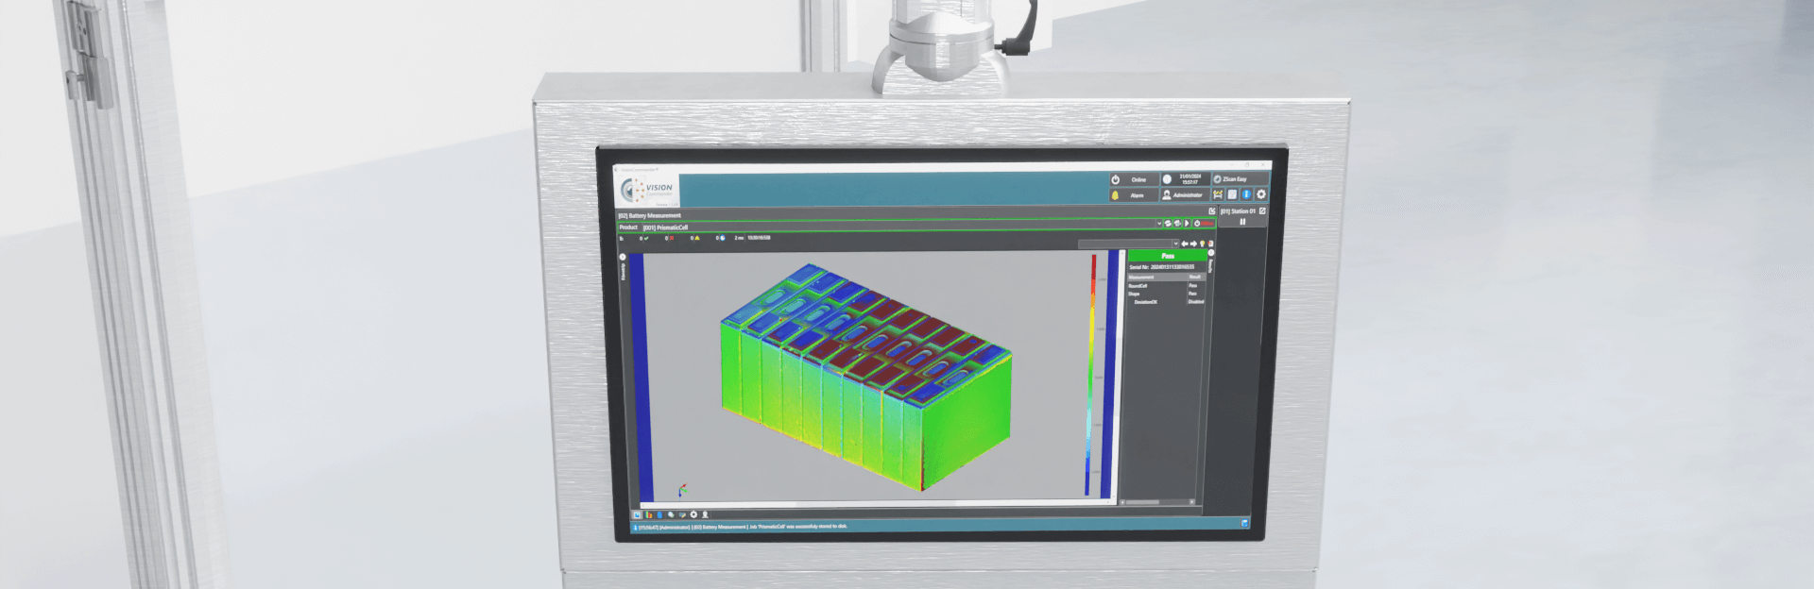The height and width of the screenshot is (589, 1814).
Task: Toggle the light bulb icon
Action: click(x=1202, y=244)
